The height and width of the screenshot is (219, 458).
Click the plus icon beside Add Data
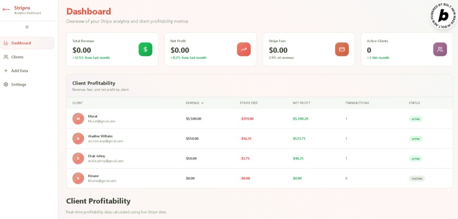coord(6,70)
